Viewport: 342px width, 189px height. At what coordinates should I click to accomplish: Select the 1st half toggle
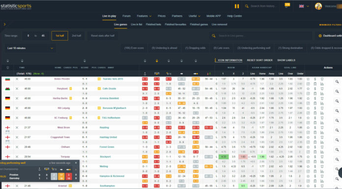[x=60, y=36]
